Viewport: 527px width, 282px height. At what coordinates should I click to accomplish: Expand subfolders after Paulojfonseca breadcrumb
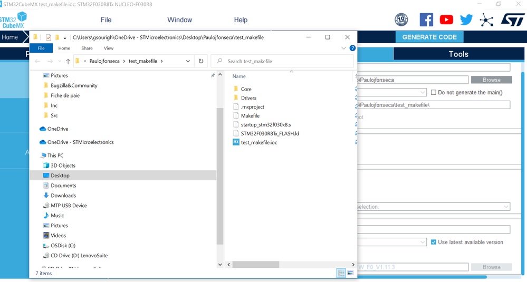click(124, 61)
